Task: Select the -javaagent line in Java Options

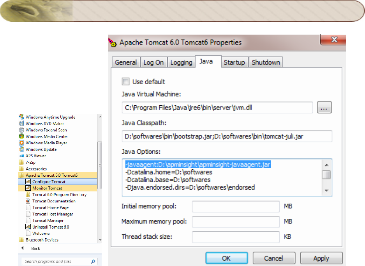Action: (x=198, y=164)
